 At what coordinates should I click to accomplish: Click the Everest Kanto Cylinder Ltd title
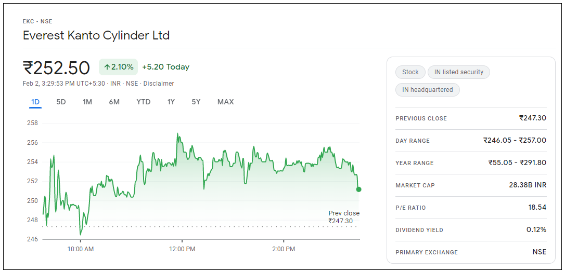click(x=96, y=36)
